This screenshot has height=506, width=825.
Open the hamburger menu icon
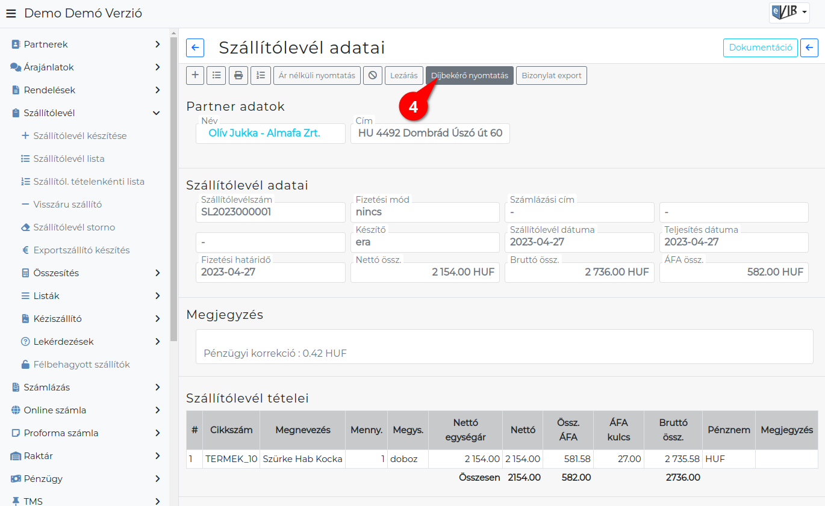(11, 13)
